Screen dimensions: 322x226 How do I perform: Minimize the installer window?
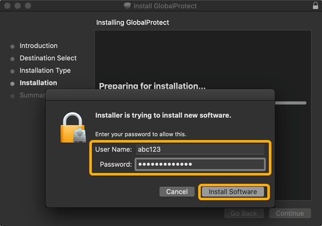click(x=18, y=6)
